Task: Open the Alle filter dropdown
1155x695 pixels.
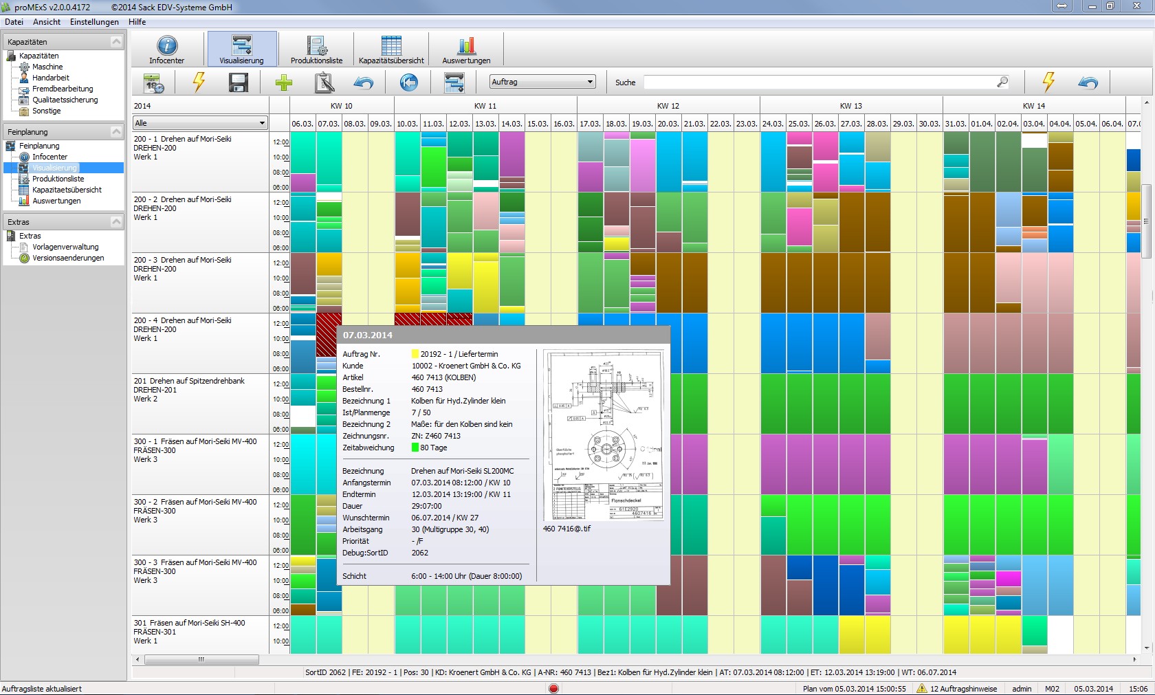Action: click(200, 123)
